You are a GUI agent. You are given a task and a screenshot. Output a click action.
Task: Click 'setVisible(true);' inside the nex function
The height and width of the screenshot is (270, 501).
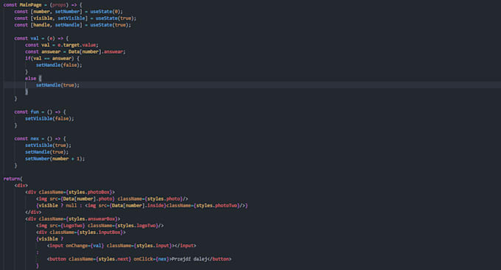coord(48,146)
